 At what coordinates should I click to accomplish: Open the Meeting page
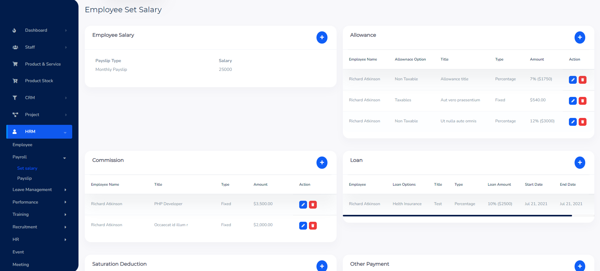[21, 264]
